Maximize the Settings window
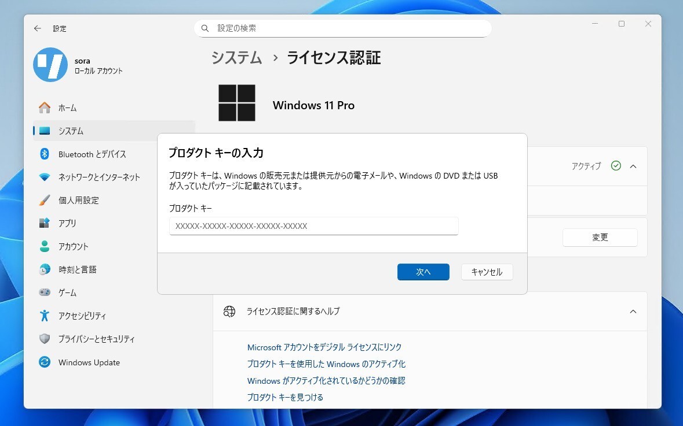The height and width of the screenshot is (426, 683). 622,24
